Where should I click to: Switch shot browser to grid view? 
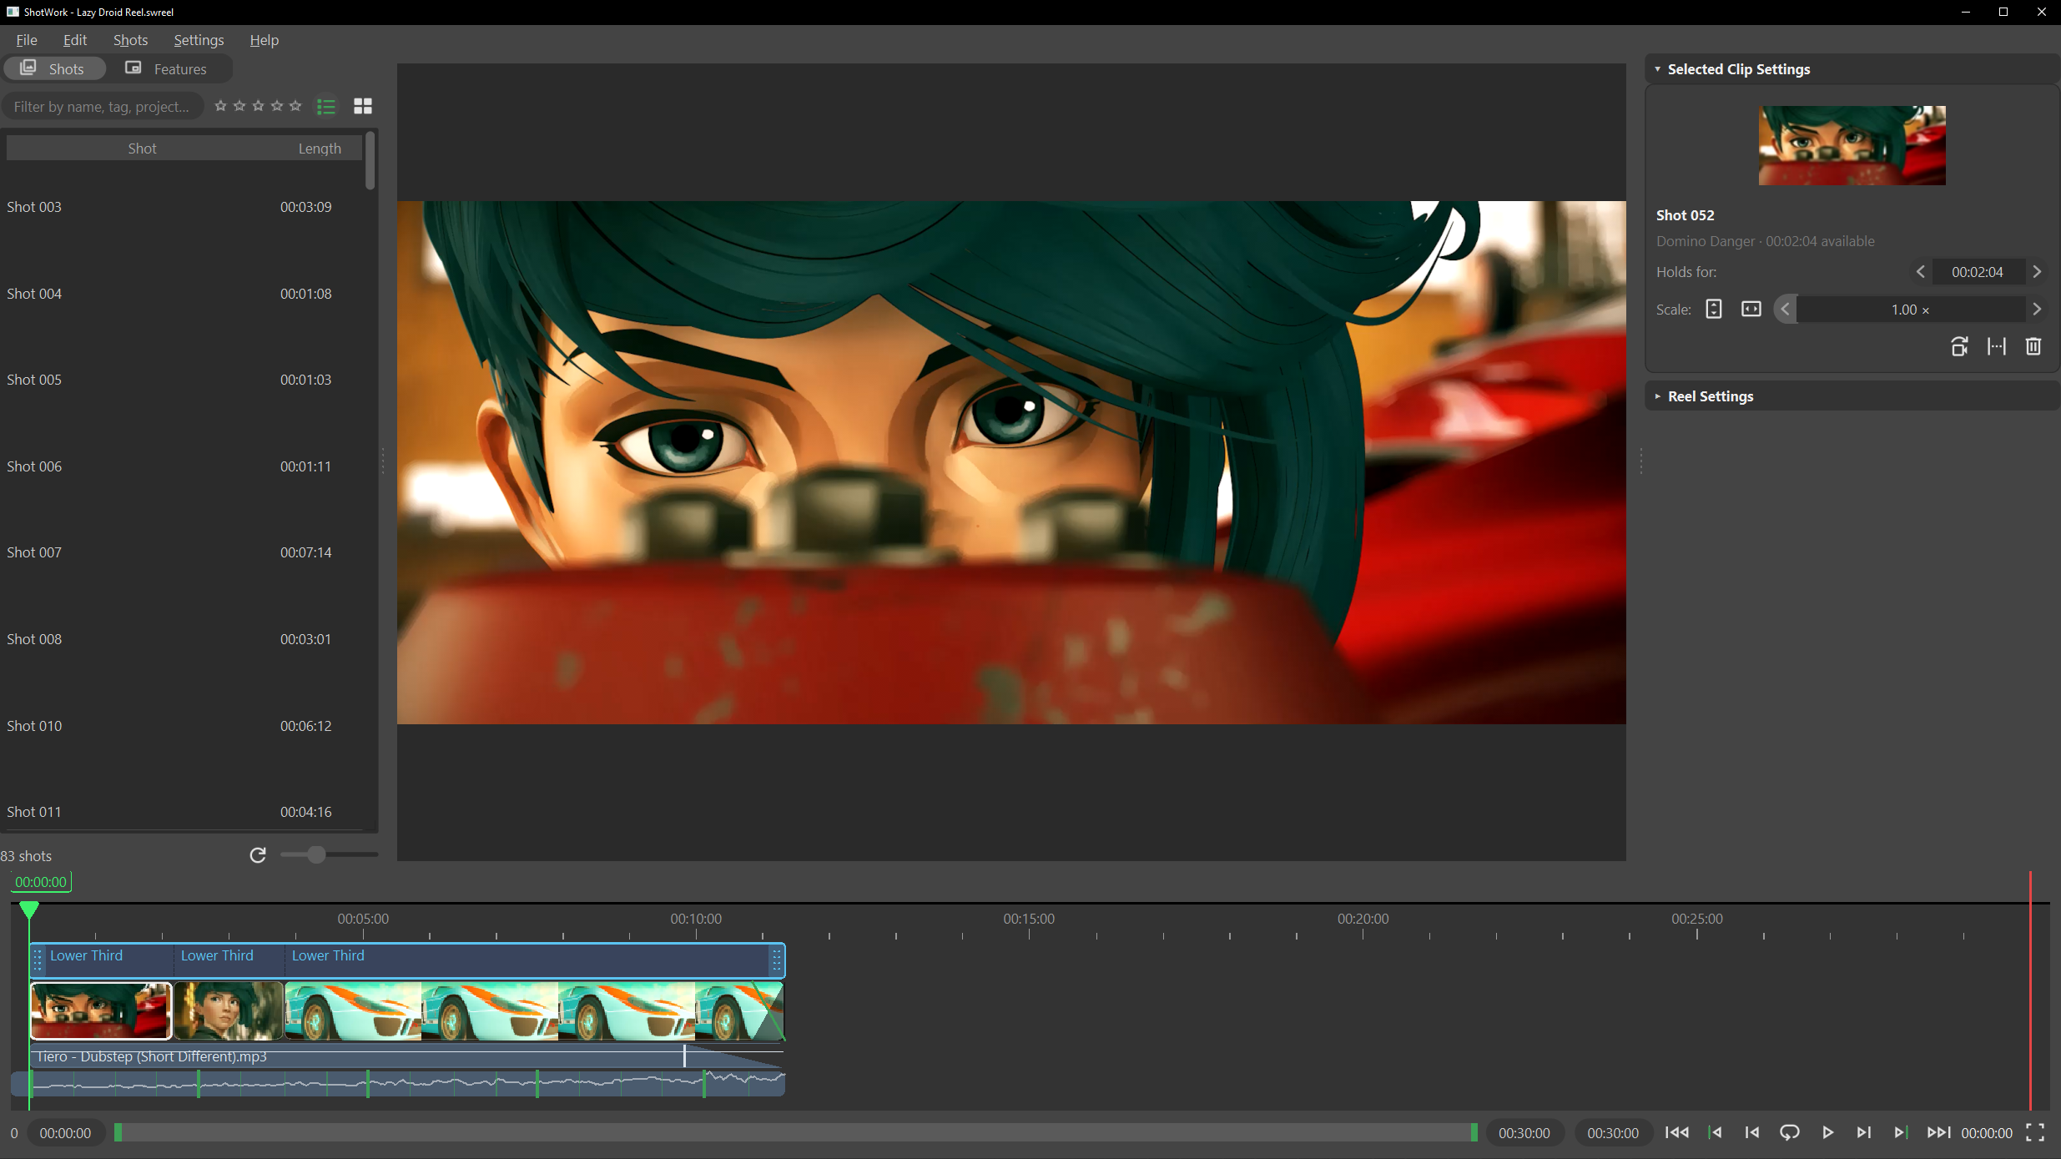363,106
